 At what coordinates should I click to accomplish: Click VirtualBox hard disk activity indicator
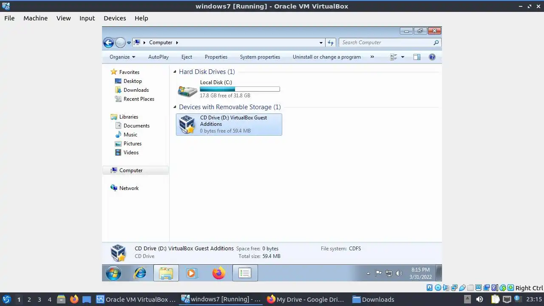tap(430, 288)
